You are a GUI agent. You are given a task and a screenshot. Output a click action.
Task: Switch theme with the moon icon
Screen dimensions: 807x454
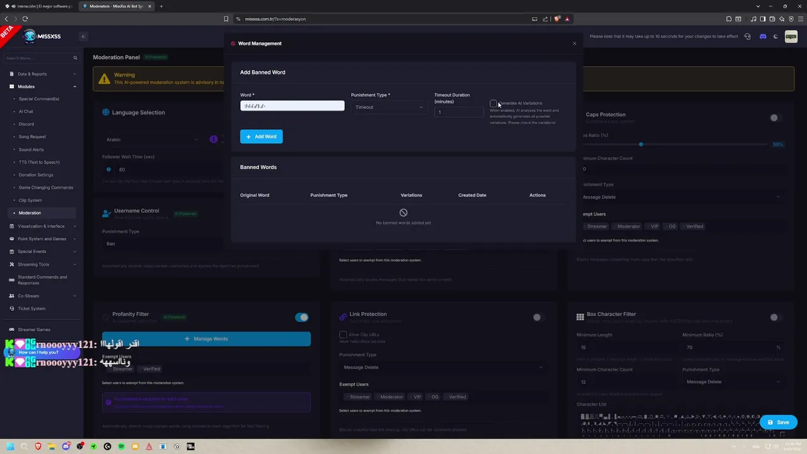tap(775, 37)
